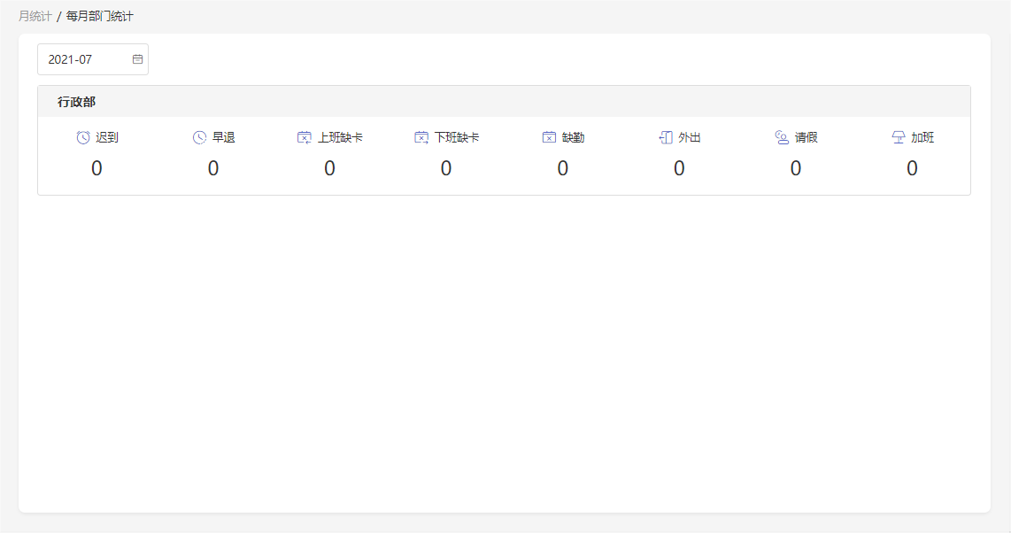
Task: Click the 迟到 label
Action: point(107,137)
